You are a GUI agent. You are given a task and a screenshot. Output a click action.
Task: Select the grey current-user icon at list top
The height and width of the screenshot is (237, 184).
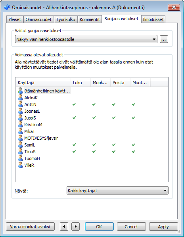(x=20, y=91)
